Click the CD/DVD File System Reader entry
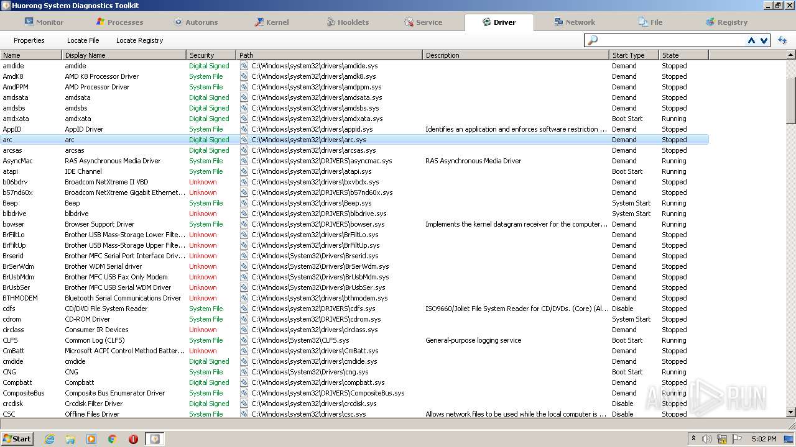796x447 pixels. click(x=106, y=309)
